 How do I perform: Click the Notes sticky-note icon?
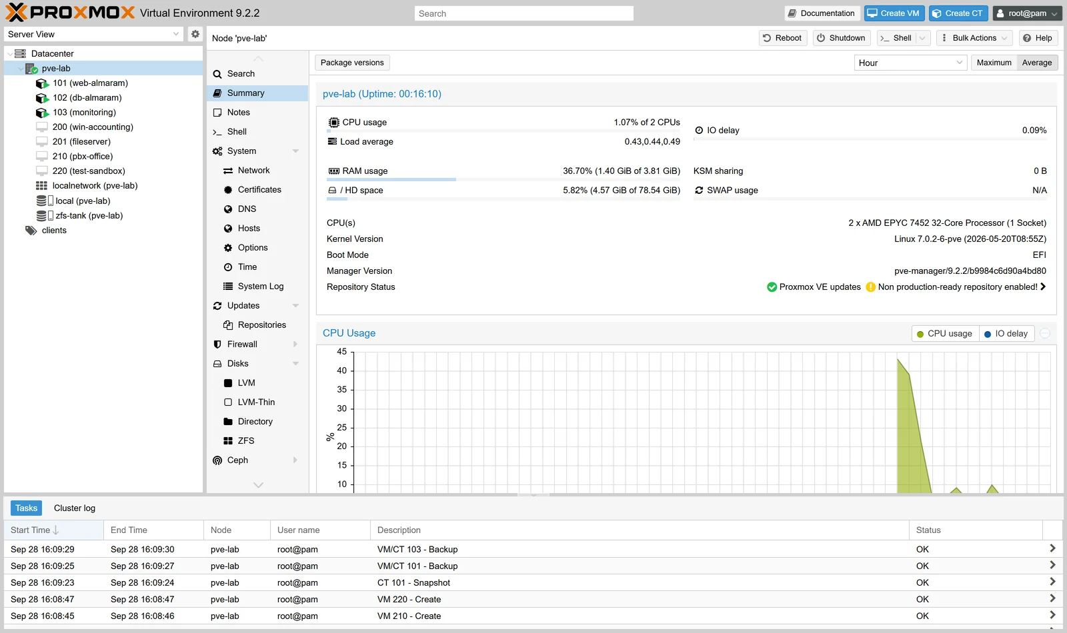coord(217,113)
